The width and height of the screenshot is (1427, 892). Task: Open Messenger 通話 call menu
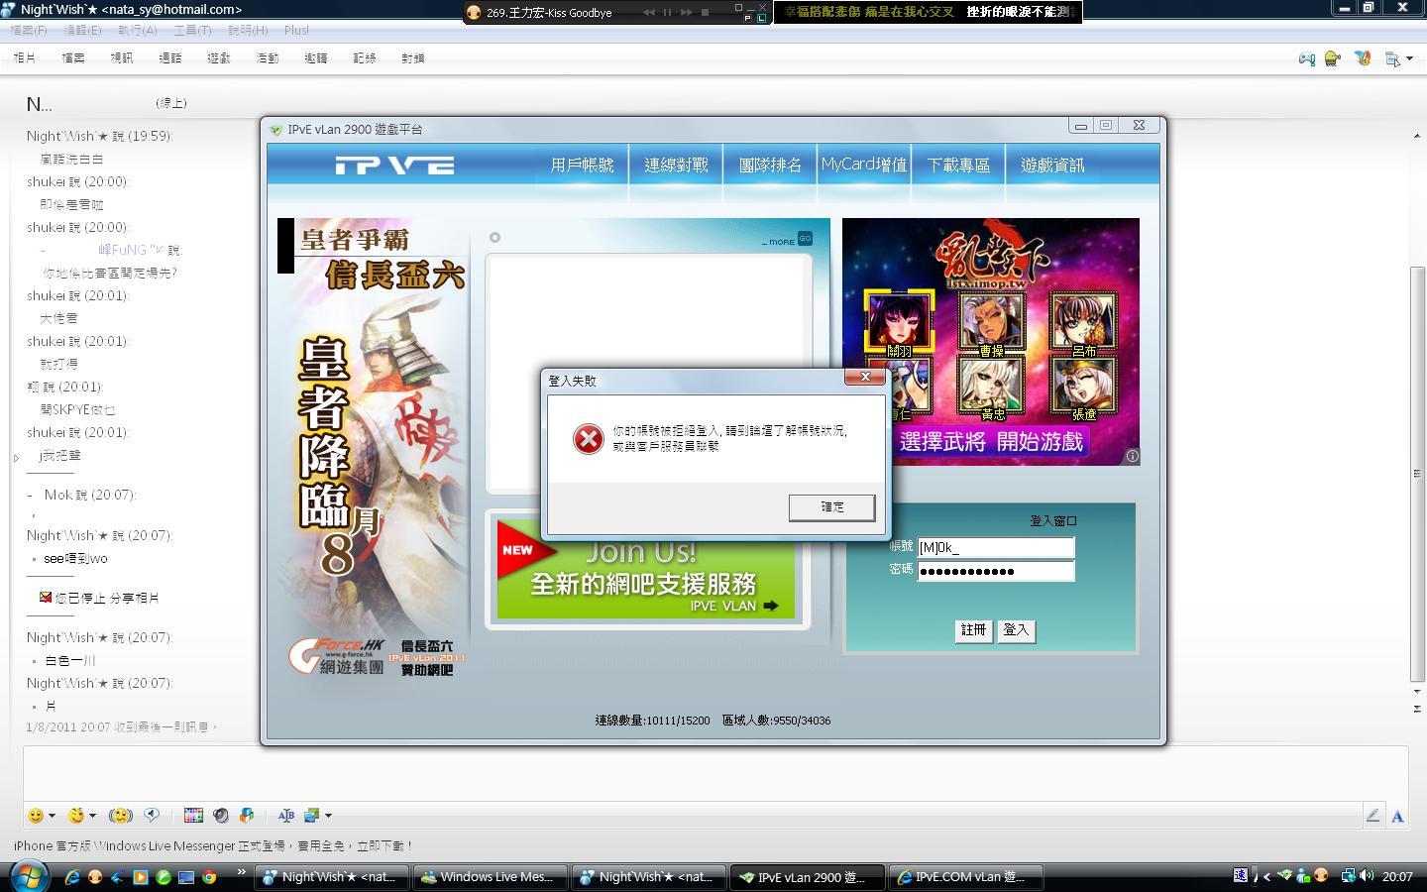point(170,58)
